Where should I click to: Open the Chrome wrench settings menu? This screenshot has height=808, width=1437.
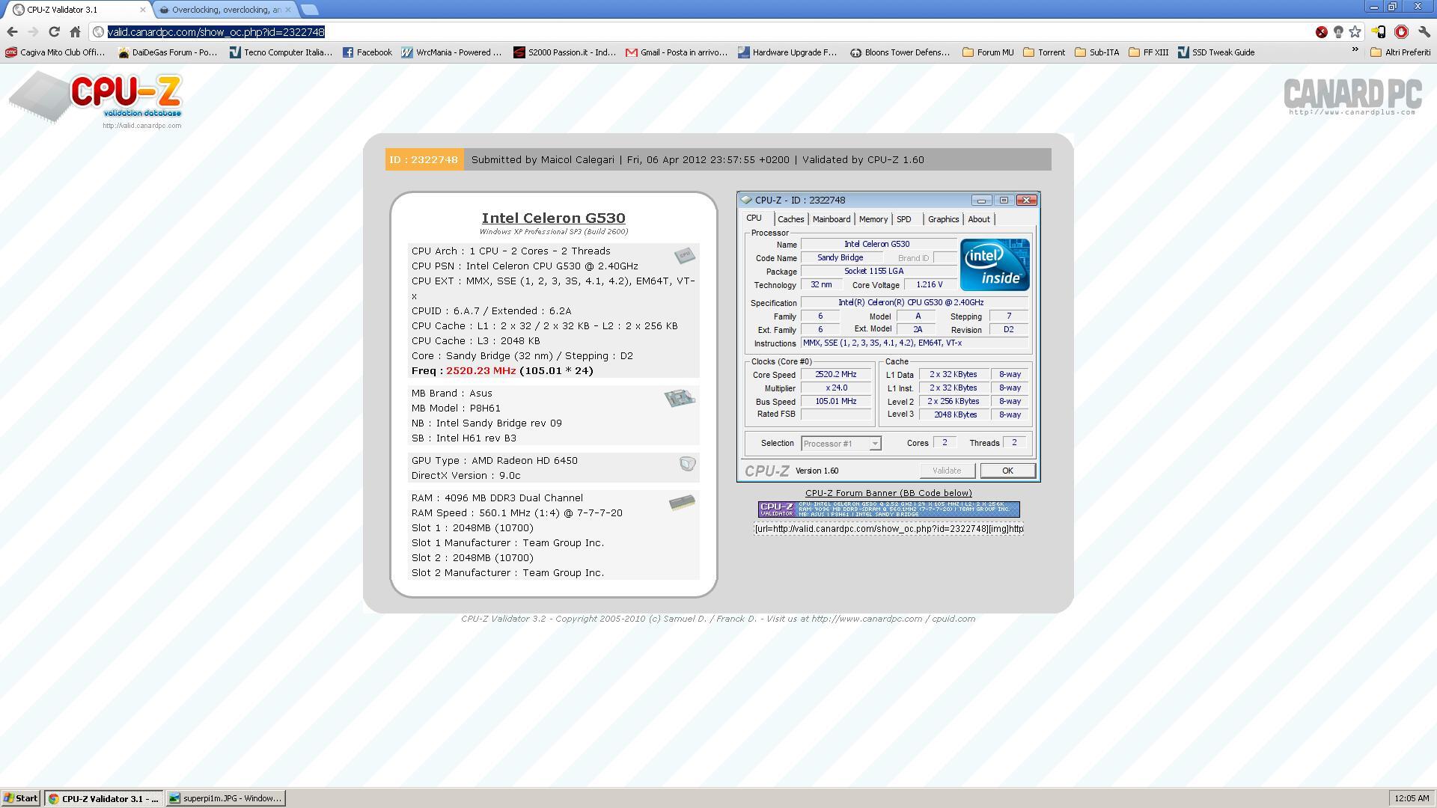coord(1424,32)
